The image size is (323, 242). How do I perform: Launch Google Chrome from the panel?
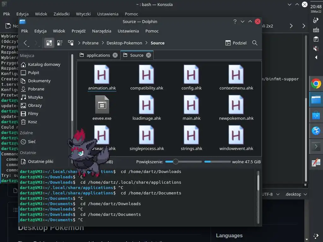[316, 84]
